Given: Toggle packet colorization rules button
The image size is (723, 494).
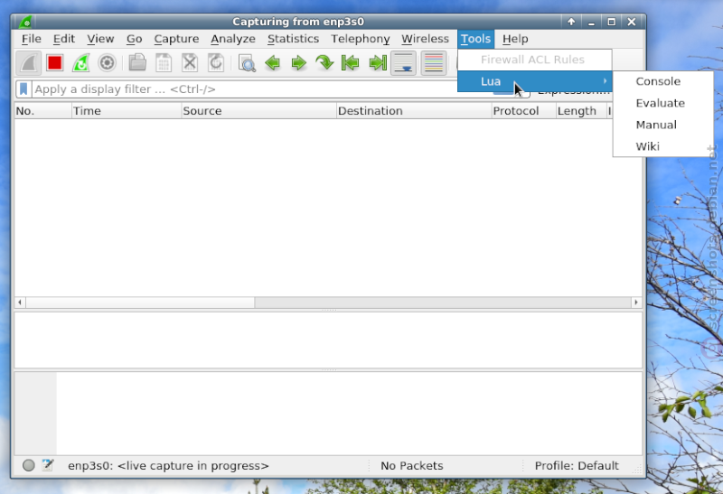Looking at the screenshot, I should pyautogui.click(x=434, y=62).
